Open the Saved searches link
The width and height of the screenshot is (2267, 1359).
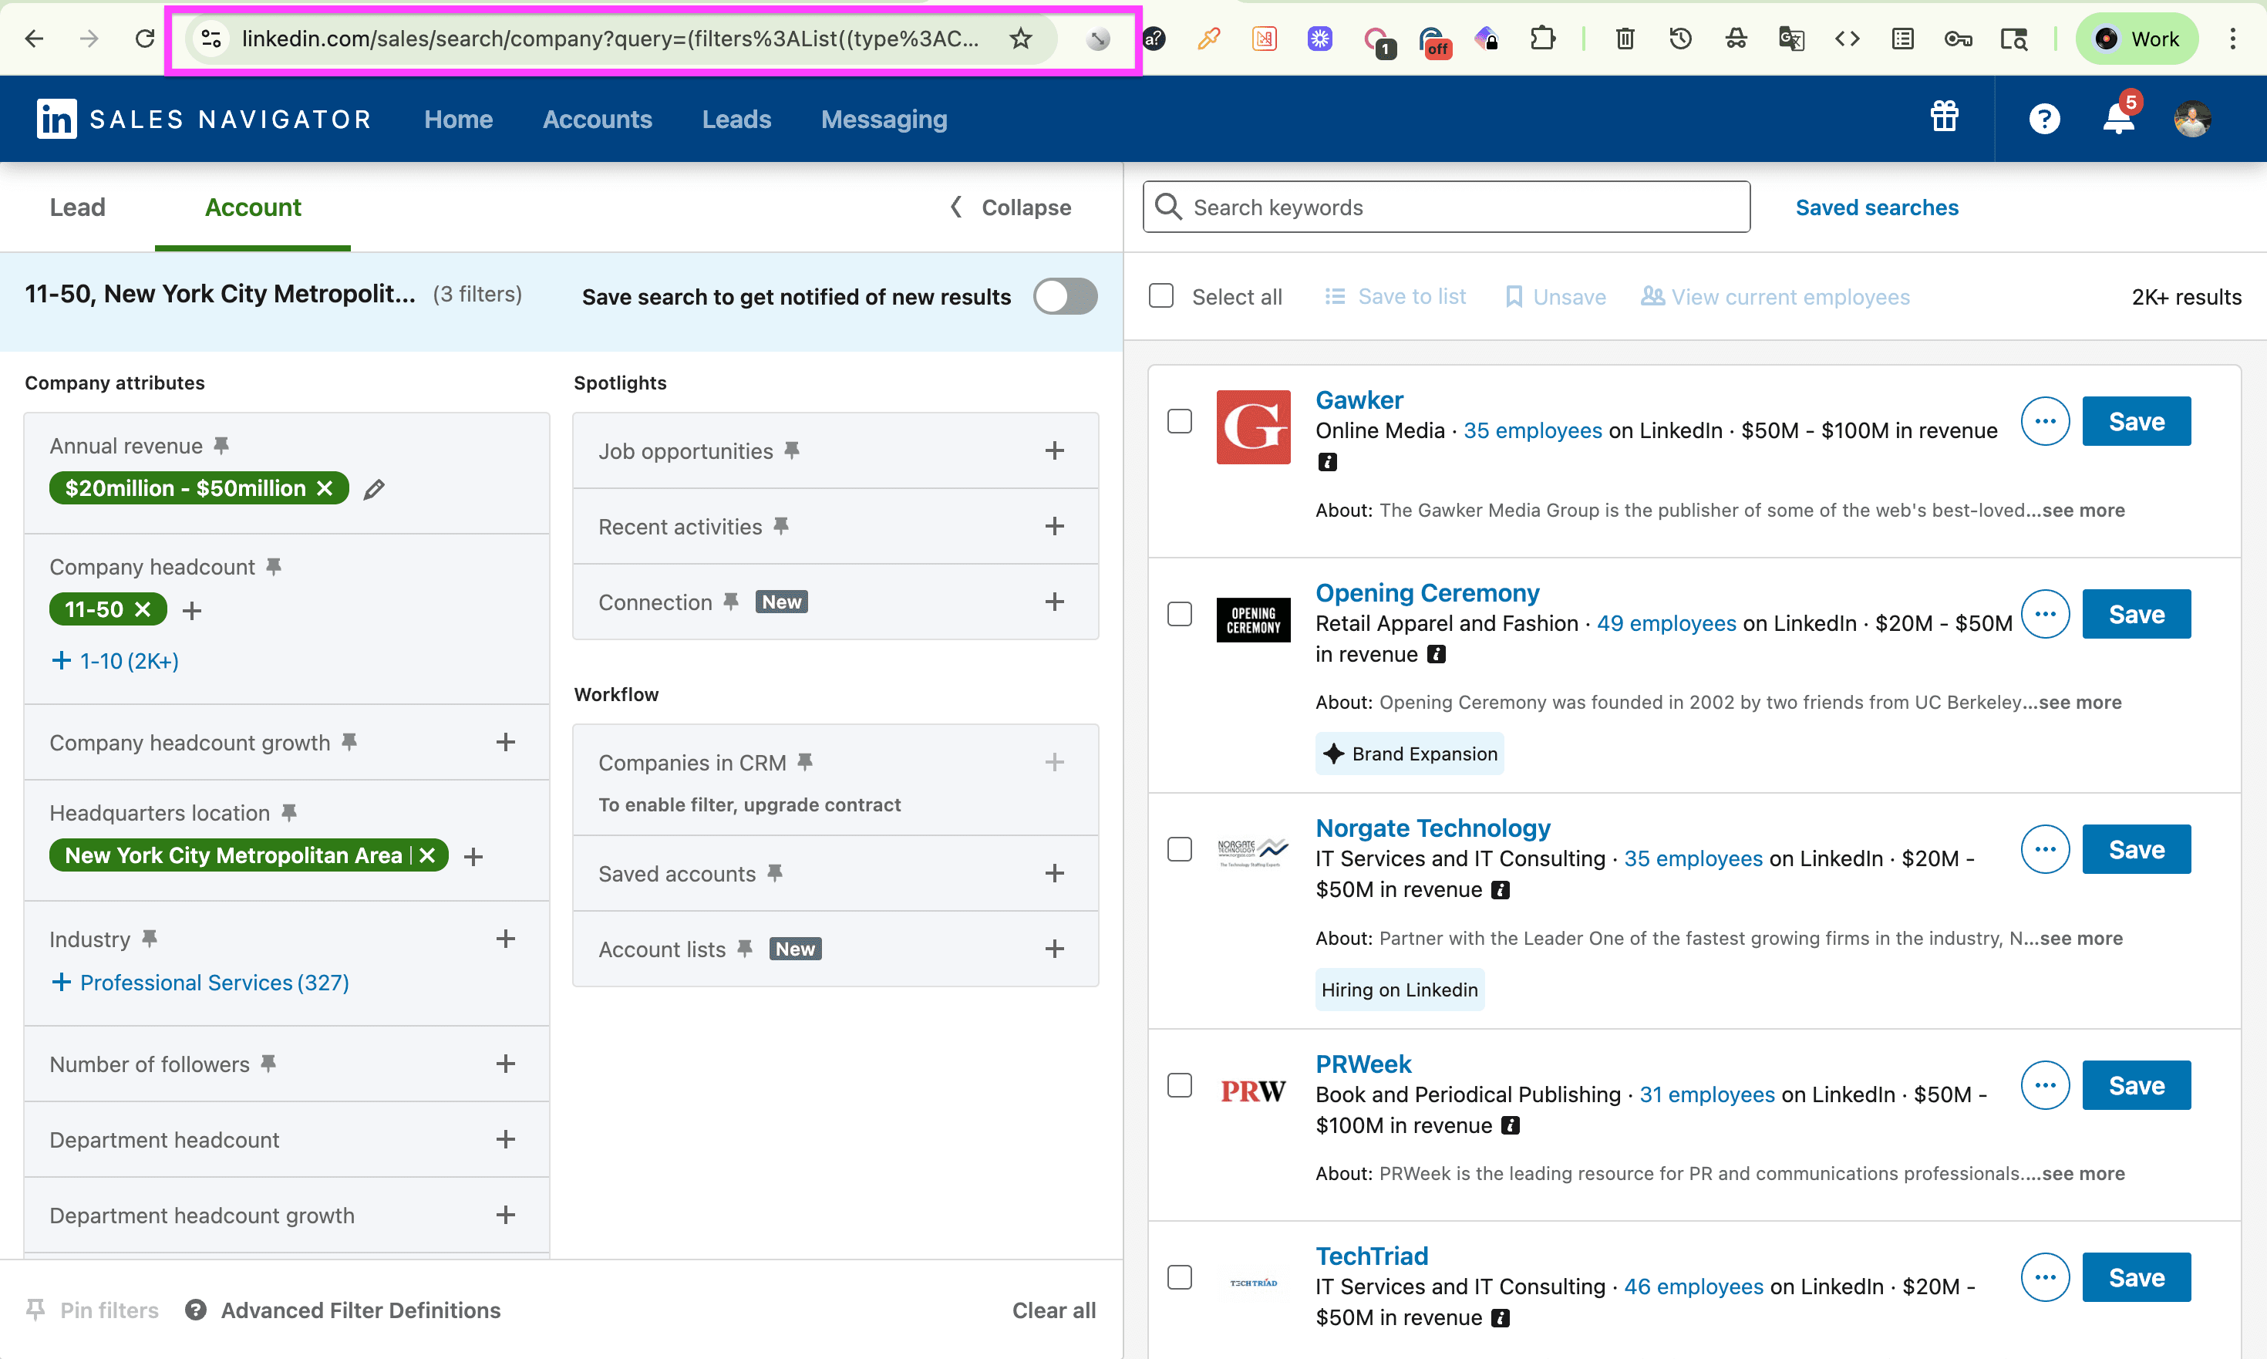click(1876, 208)
